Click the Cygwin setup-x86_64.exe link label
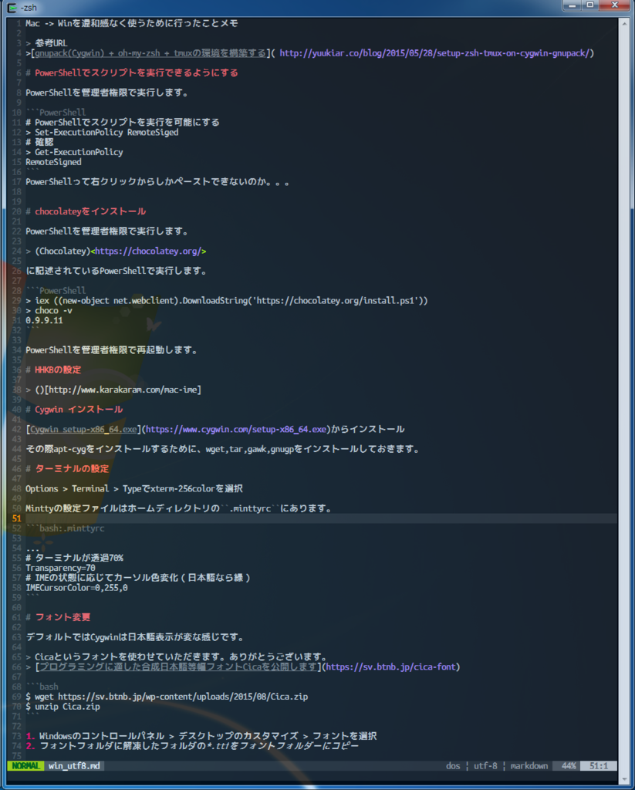Screen dimensions: 635x790 83,429
